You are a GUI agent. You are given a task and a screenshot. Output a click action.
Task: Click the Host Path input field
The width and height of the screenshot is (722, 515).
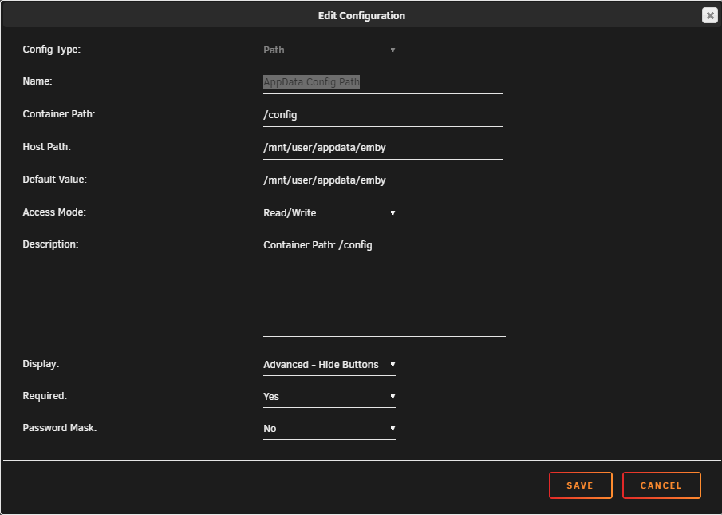point(383,148)
